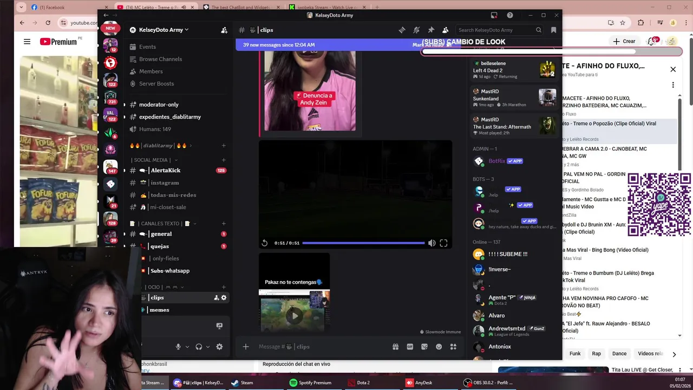Collapse CANALES TEXTO category

[x=164, y=224]
